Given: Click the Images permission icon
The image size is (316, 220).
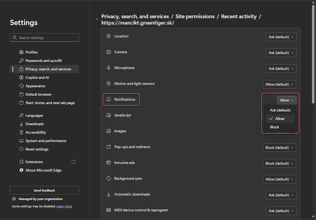Looking at the screenshot, I should (x=109, y=131).
